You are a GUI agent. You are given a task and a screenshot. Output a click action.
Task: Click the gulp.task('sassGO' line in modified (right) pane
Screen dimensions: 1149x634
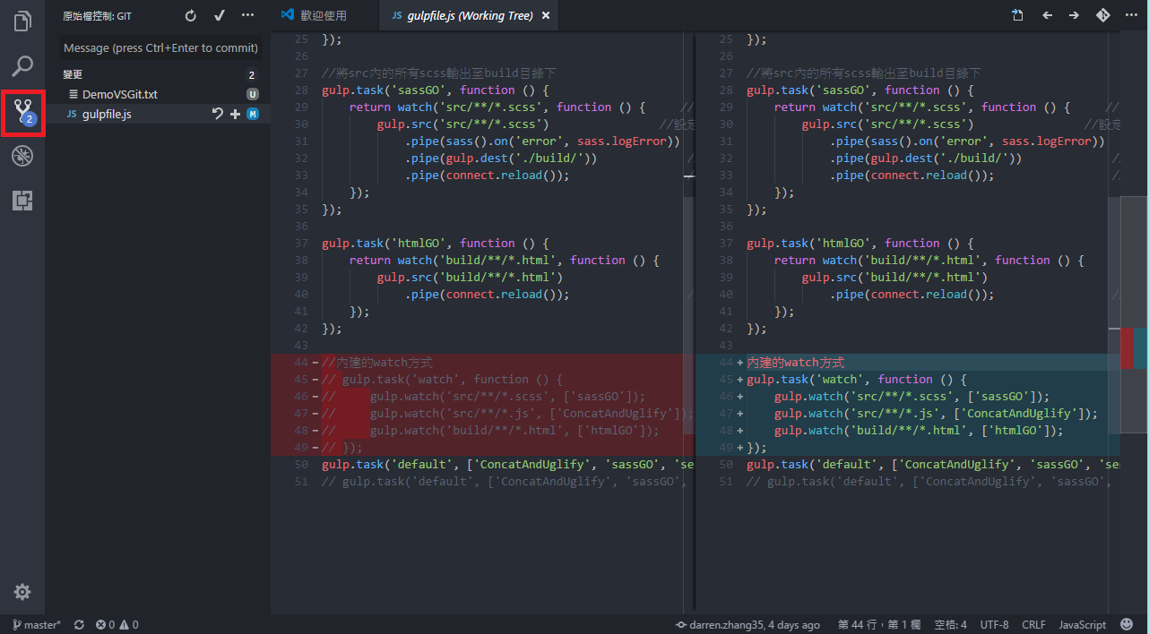[x=860, y=90]
